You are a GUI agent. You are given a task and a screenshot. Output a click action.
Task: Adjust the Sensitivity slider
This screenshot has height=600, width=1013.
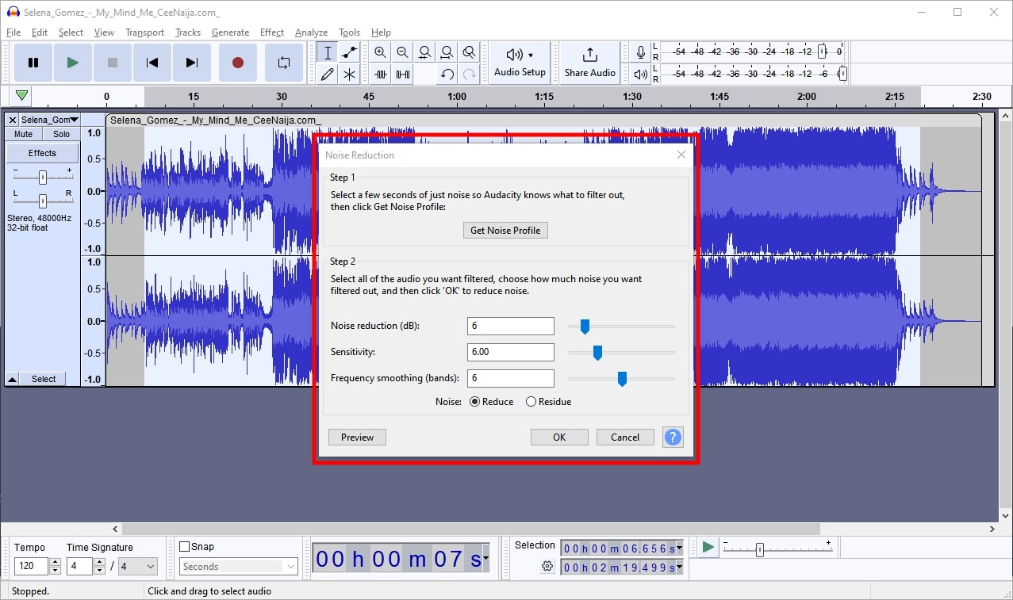pyautogui.click(x=597, y=353)
